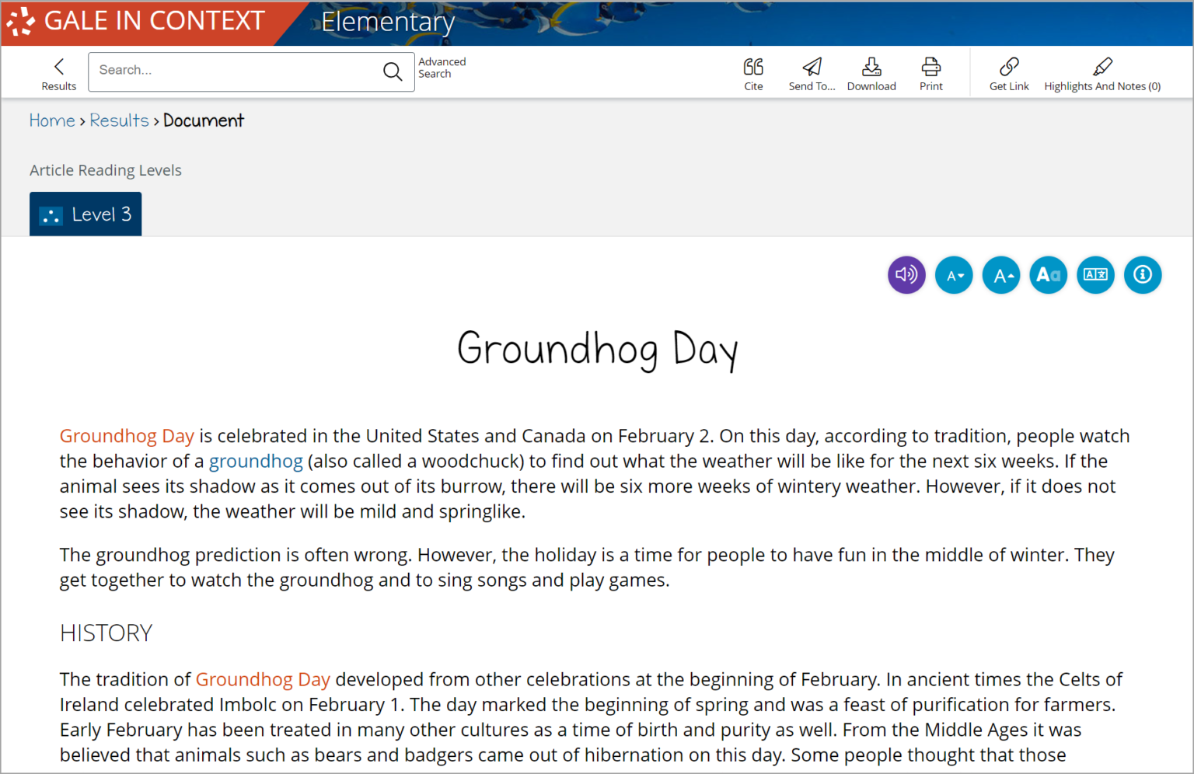Increase the text size

pos(1000,274)
